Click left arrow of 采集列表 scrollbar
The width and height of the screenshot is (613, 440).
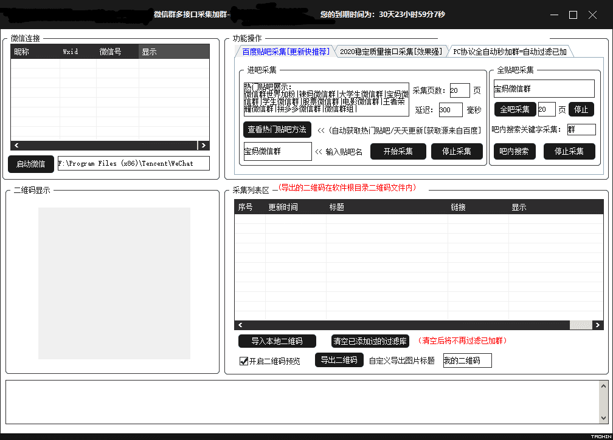240,325
